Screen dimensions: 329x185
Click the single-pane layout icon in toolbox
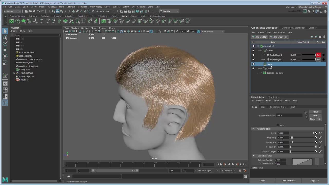pyautogui.click(x=5, y=84)
